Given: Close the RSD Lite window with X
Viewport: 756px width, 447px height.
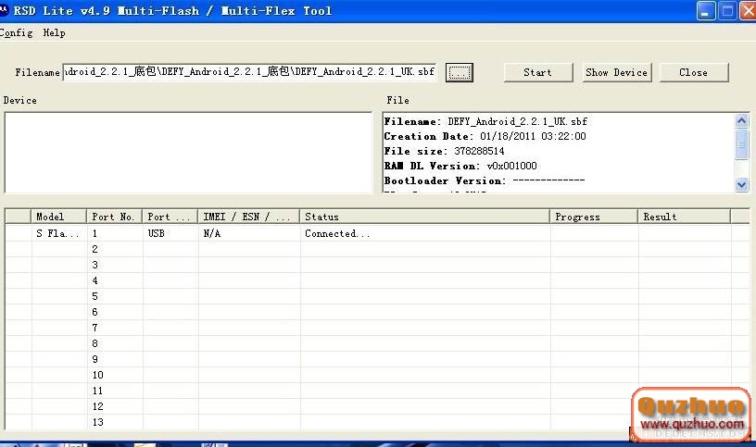Looking at the screenshot, I should click(x=748, y=11).
